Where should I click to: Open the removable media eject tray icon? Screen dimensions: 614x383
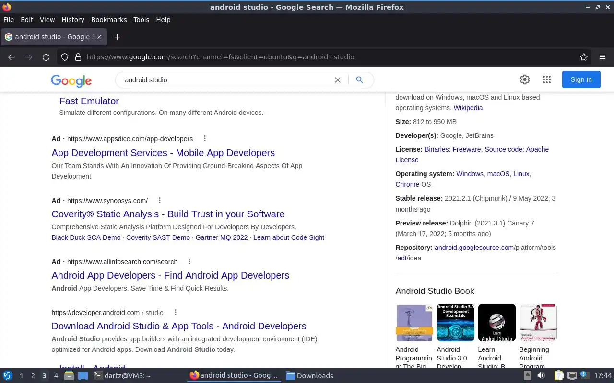coord(528,376)
